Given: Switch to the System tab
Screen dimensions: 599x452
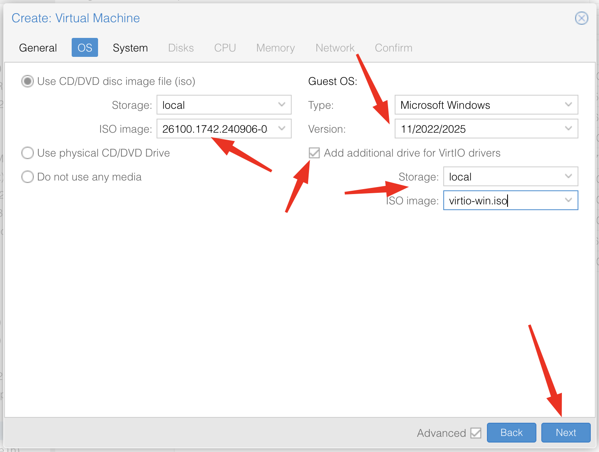Looking at the screenshot, I should 130,48.
